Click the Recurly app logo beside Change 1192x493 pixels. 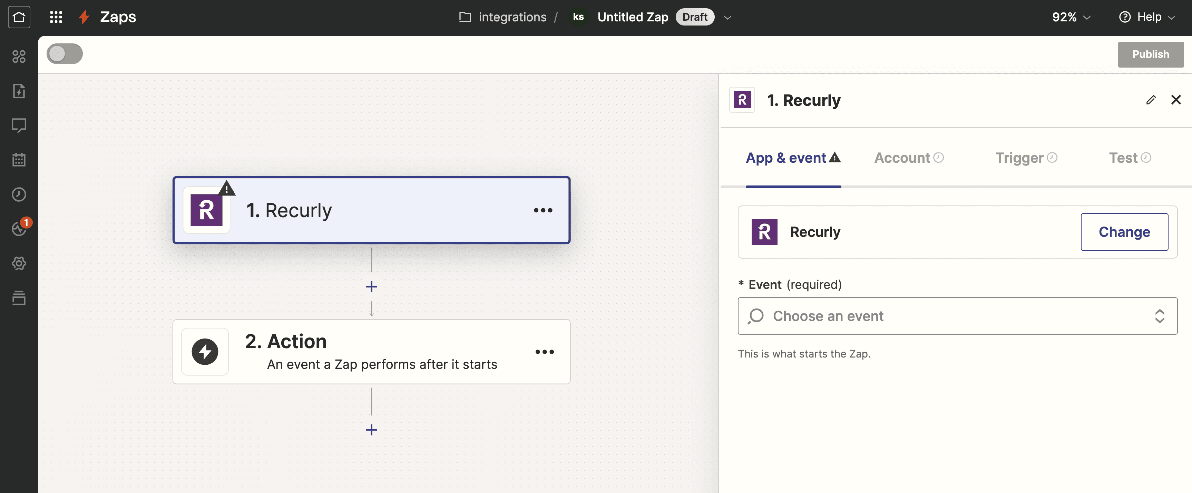click(764, 232)
